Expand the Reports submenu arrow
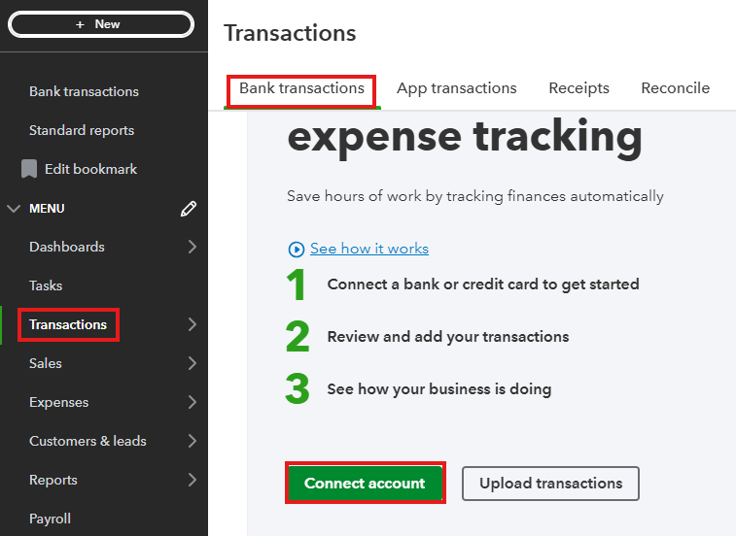The image size is (736, 536). [192, 480]
